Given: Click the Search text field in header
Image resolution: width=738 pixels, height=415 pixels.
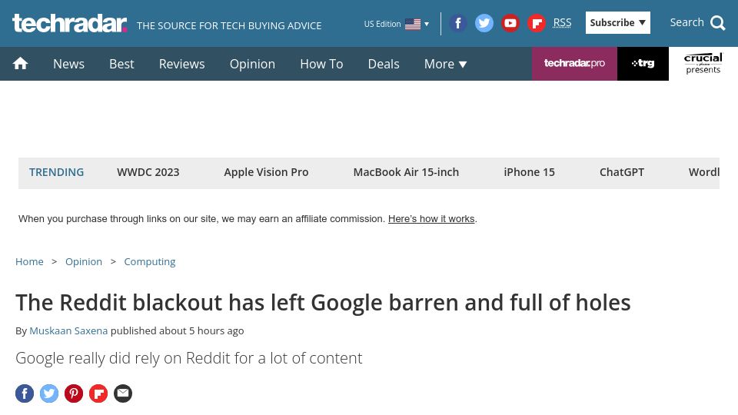Looking at the screenshot, I should (x=686, y=22).
